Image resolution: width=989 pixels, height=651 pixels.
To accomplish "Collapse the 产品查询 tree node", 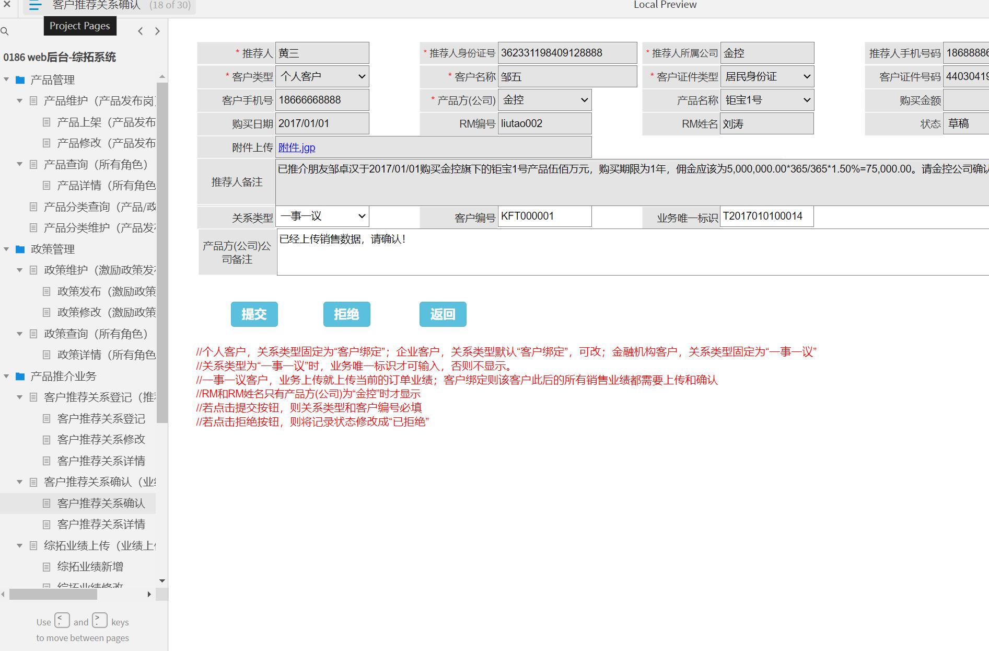I will (x=19, y=164).
